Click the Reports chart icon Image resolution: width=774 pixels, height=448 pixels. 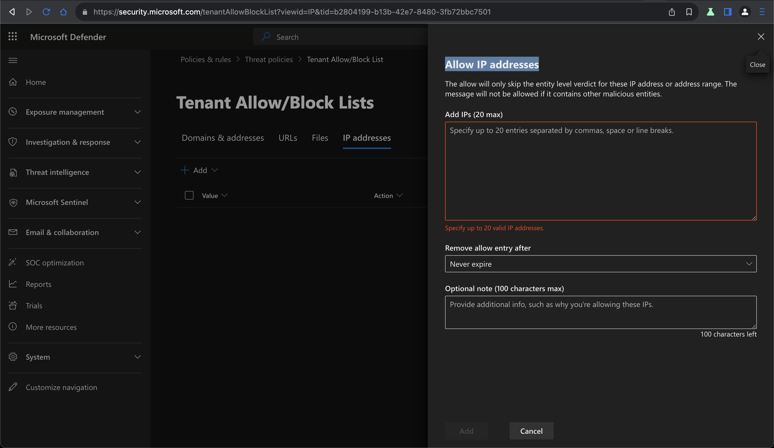pyautogui.click(x=13, y=284)
